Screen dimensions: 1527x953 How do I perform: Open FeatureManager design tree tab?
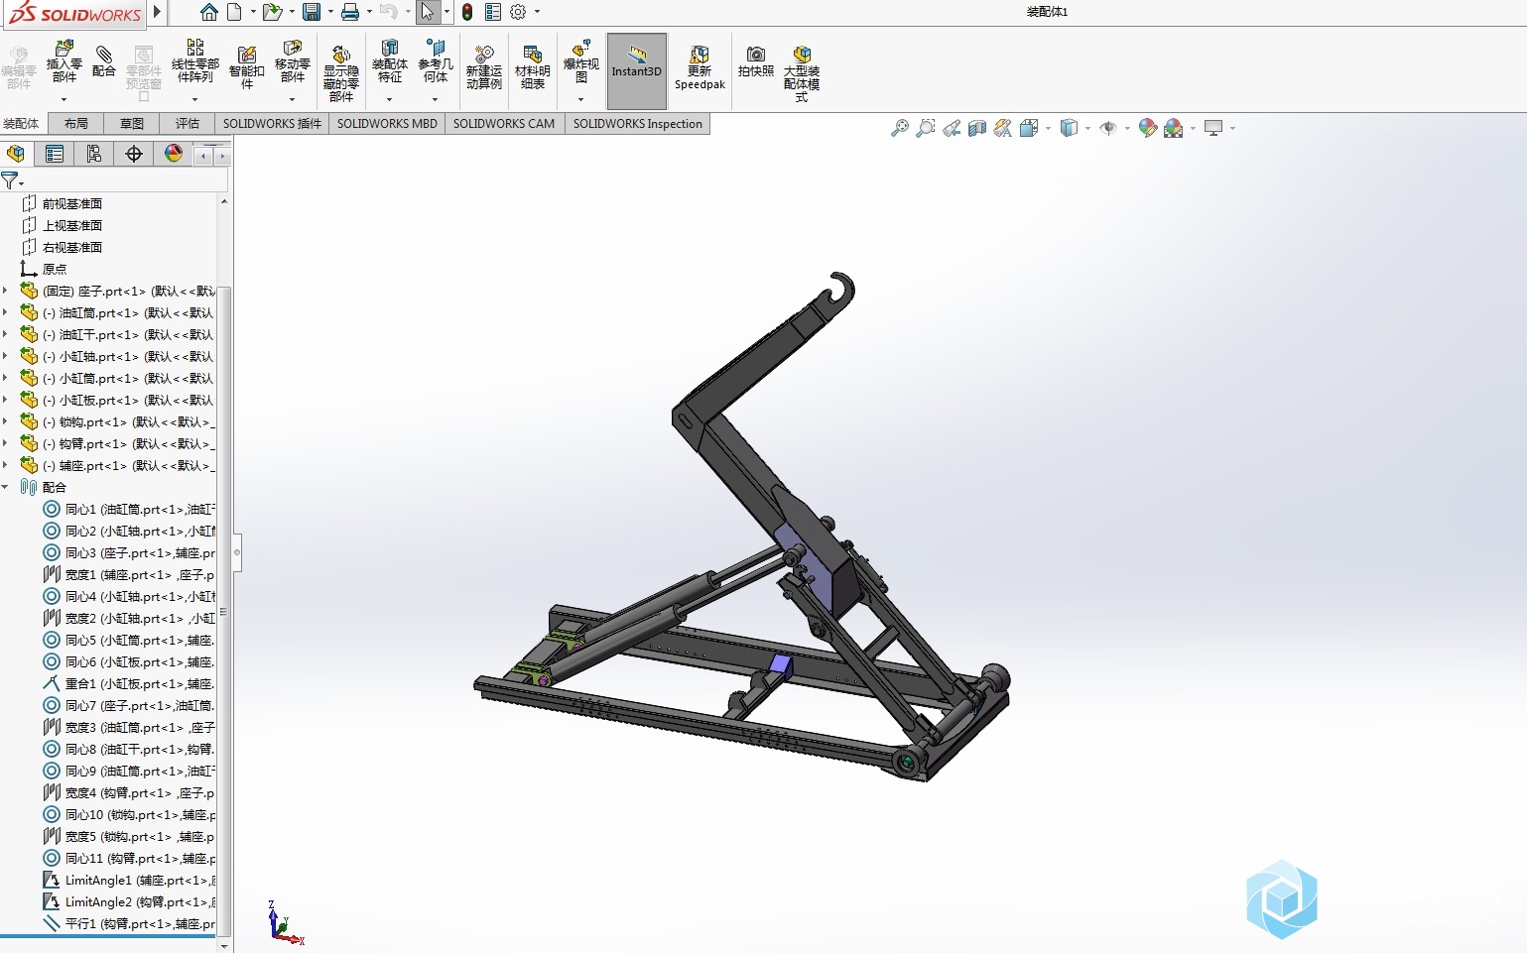point(15,154)
